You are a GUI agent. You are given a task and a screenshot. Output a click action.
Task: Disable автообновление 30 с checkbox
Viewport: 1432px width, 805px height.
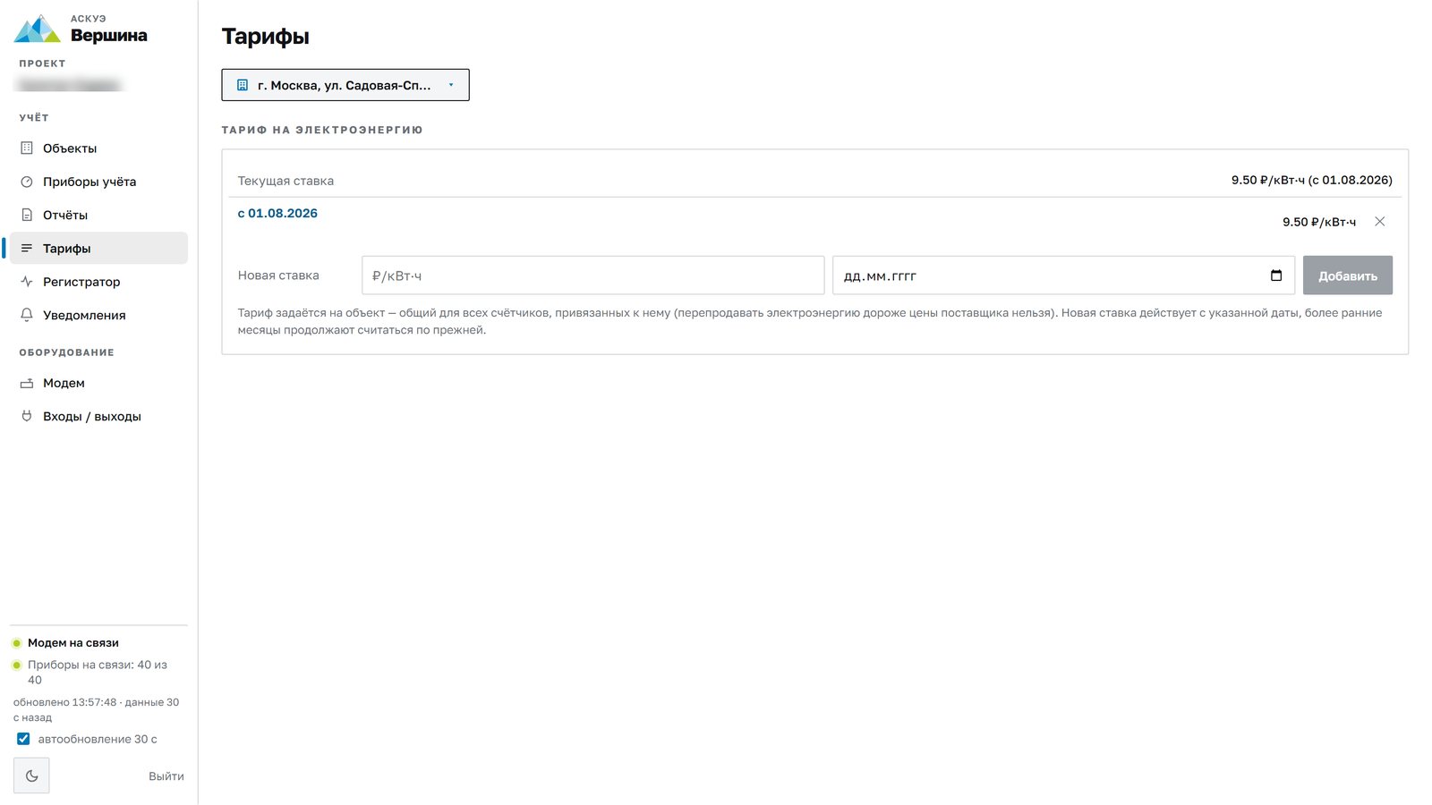23,739
